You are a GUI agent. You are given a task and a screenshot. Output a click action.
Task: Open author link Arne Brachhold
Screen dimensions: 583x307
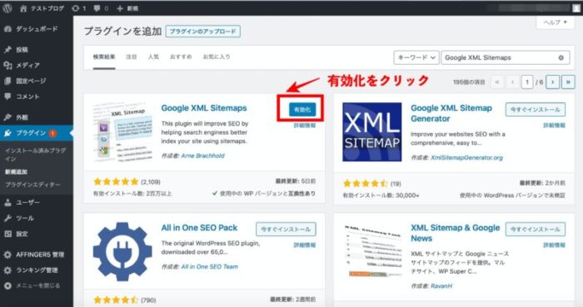202,156
